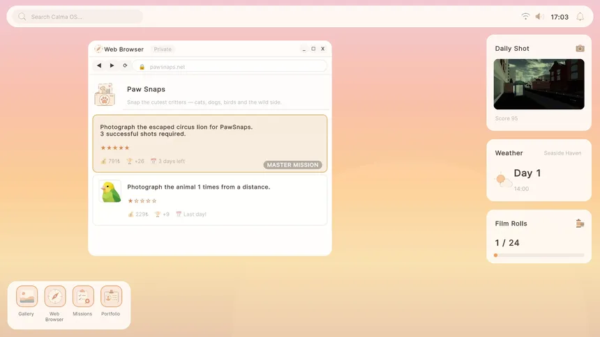600x337 pixels.
Task: Mute sound via speaker icon
Action: [x=539, y=17]
